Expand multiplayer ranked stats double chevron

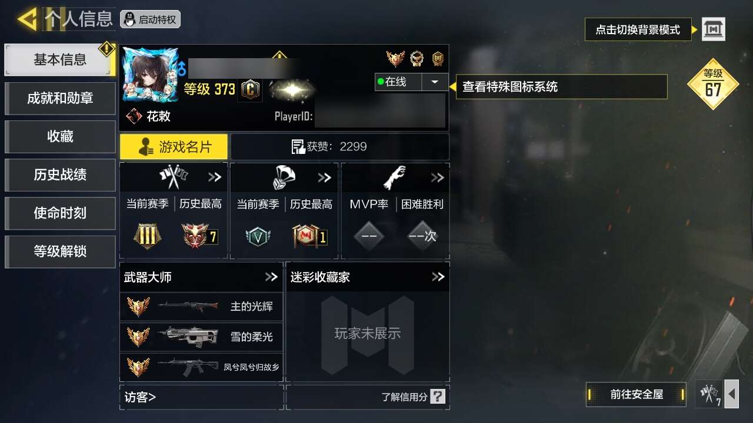click(x=215, y=177)
